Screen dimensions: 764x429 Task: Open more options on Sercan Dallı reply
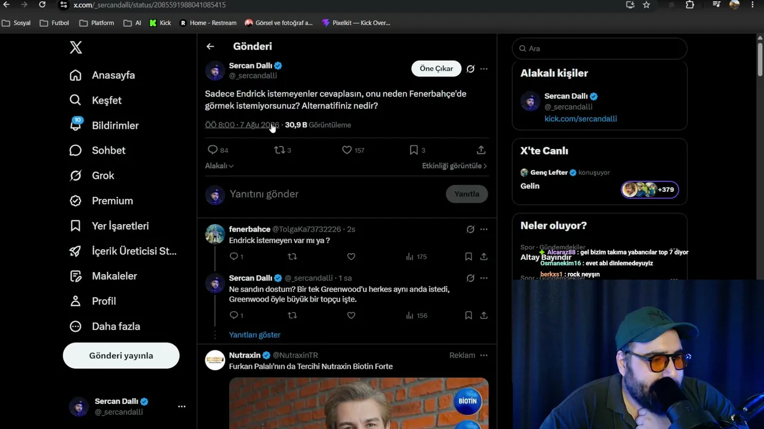[x=483, y=278]
